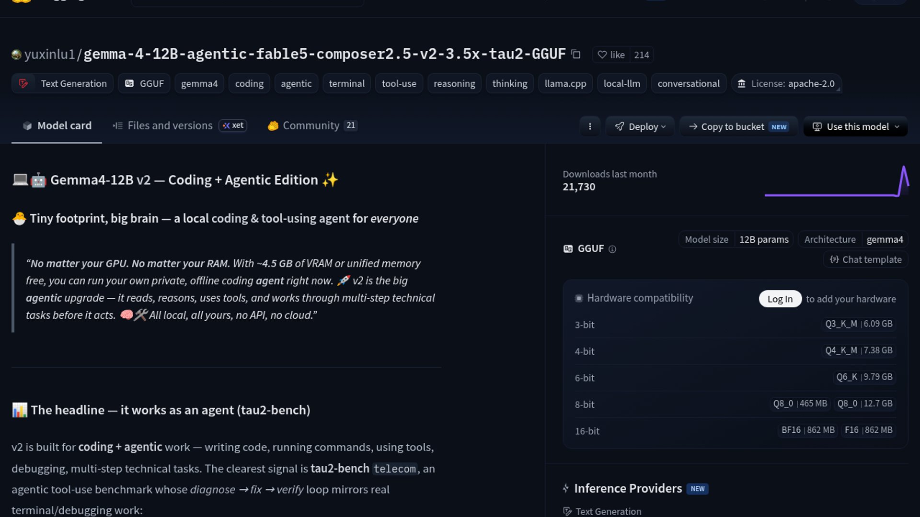Filter by tool-use tag
Viewport: 920px width, 517px height.
(x=399, y=83)
